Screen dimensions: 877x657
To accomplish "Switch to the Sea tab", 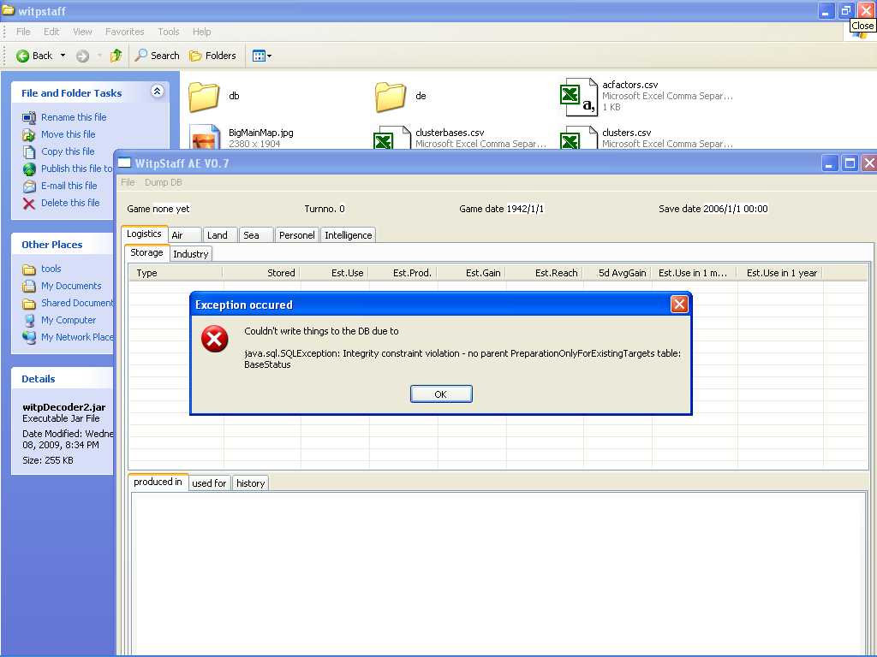I will tap(256, 235).
